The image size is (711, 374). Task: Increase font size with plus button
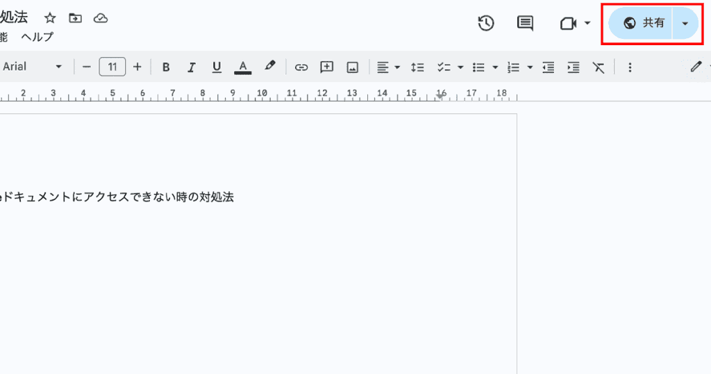point(137,67)
